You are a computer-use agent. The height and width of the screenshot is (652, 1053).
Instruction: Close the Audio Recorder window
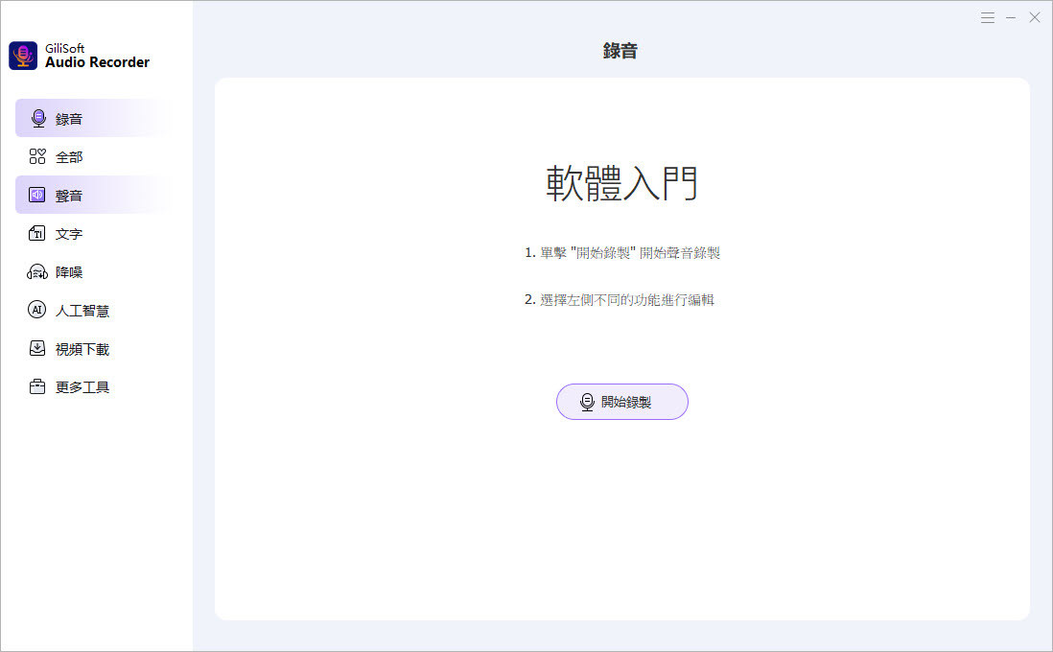(1035, 17)
